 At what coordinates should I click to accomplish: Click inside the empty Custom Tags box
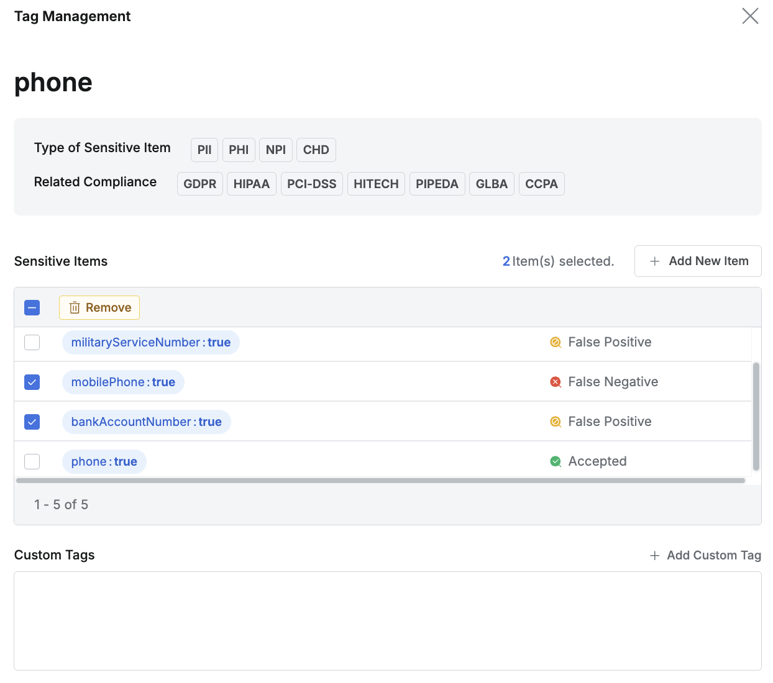387,620
